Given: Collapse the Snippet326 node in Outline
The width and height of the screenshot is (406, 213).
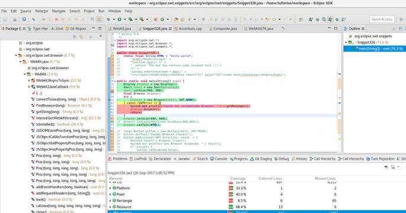Looking at the screenshot, I should [346, 43].
